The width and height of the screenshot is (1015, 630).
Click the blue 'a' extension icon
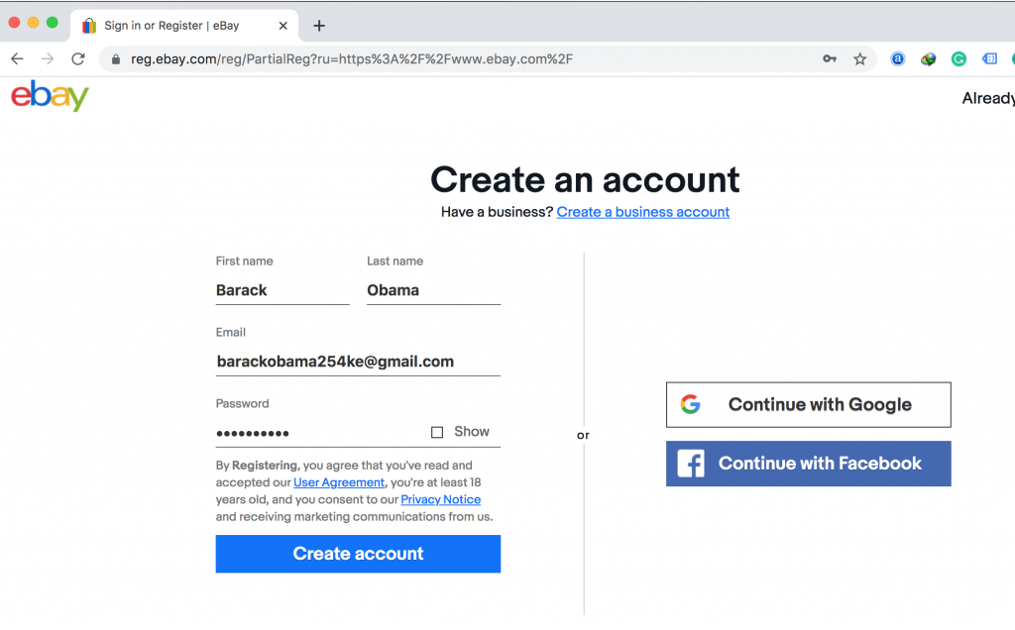898,59
